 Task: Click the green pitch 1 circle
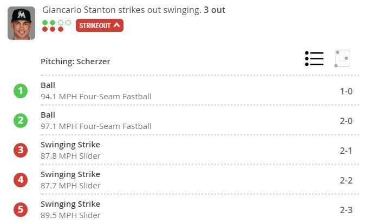[21, 91]
